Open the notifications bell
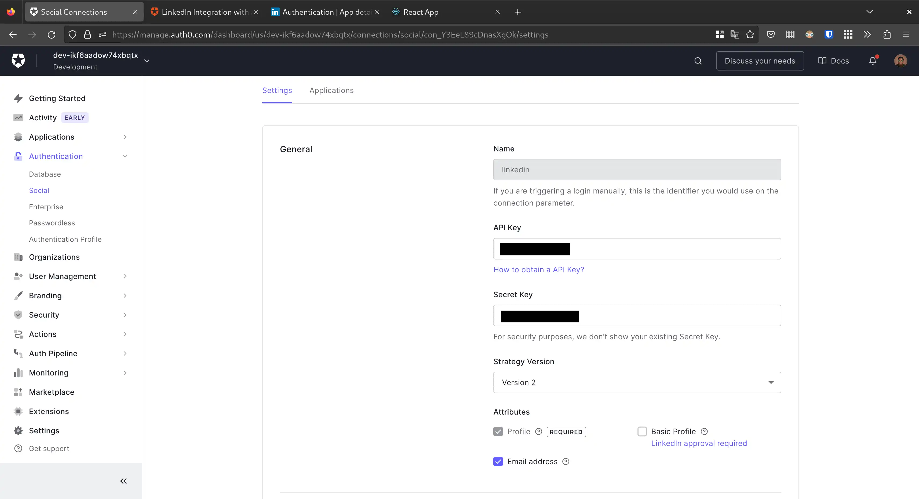 point(873,61)
